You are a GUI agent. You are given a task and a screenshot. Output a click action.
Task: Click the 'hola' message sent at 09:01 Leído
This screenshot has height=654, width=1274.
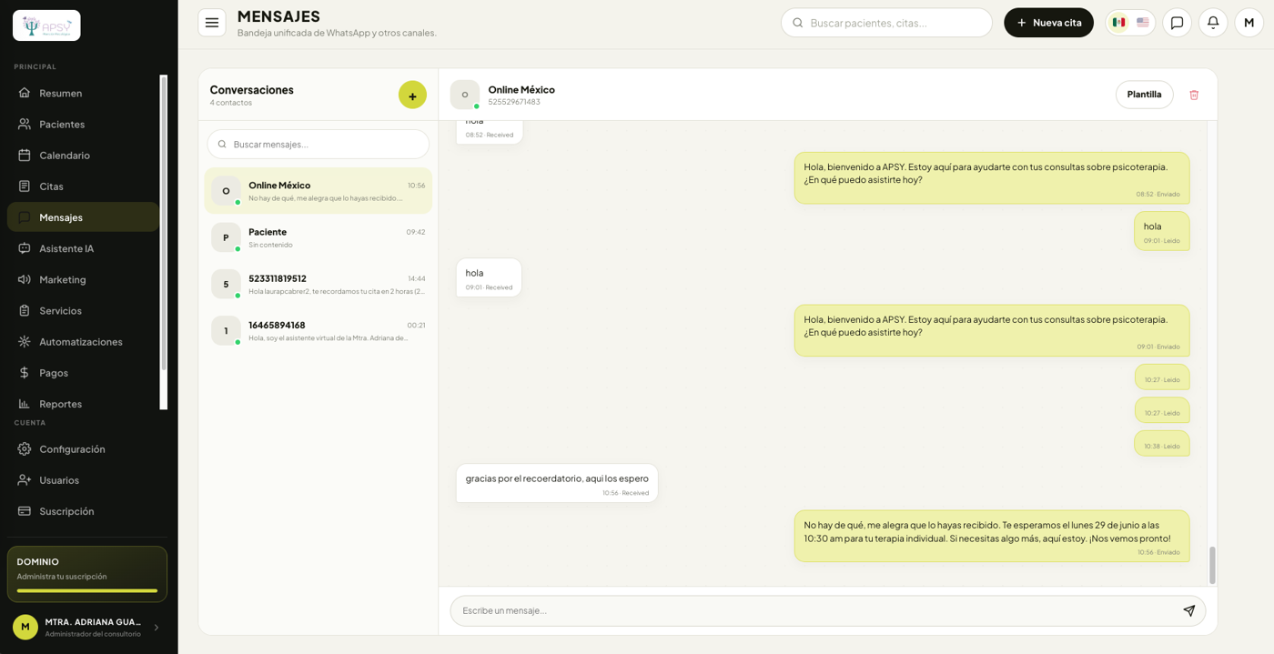pos(1162,231)
